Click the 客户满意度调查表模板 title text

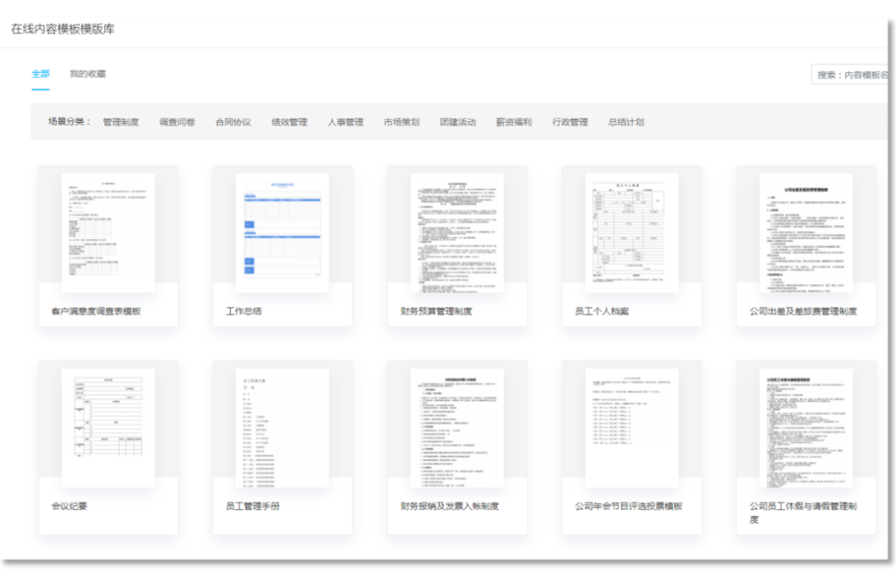click(x=96, y=311)
